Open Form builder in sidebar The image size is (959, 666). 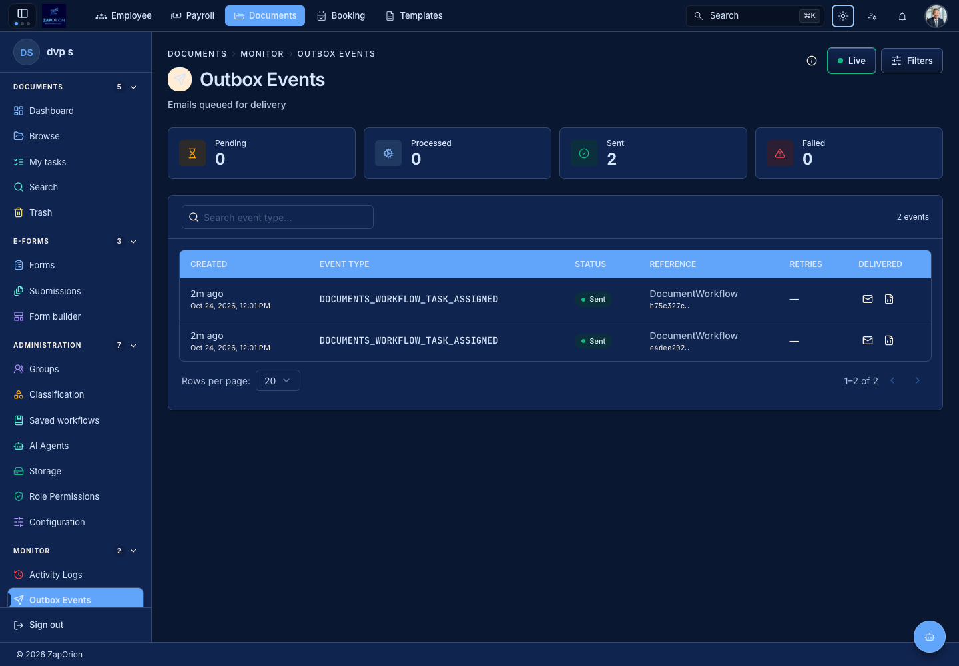click(75, 316)
